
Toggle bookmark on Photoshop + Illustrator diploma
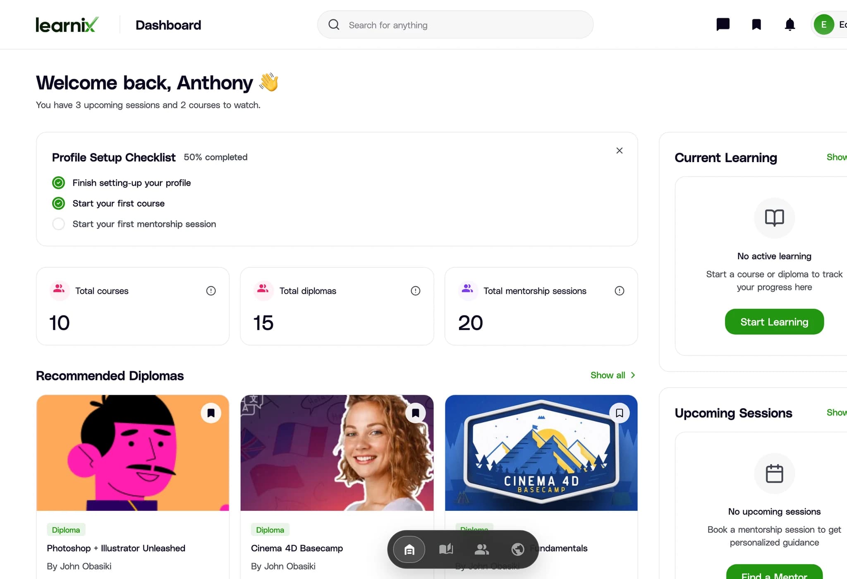tap(211, 413)
